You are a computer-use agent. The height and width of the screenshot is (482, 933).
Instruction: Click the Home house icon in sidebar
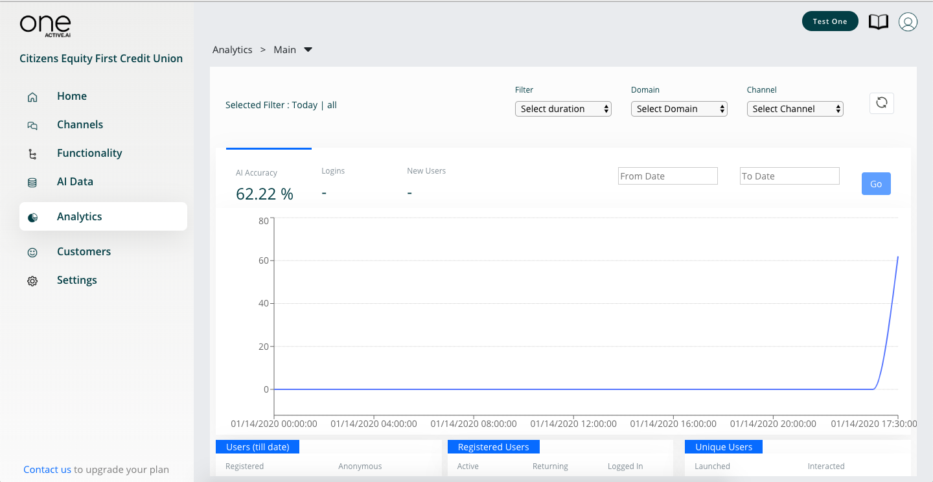pyautogui.click(x=32, y=97)
